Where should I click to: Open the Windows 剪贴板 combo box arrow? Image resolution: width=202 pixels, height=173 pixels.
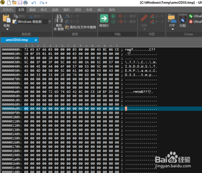coord(50,21)
